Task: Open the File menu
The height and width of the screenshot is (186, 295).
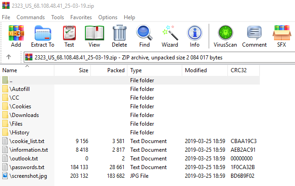Action: pos(6,17)
